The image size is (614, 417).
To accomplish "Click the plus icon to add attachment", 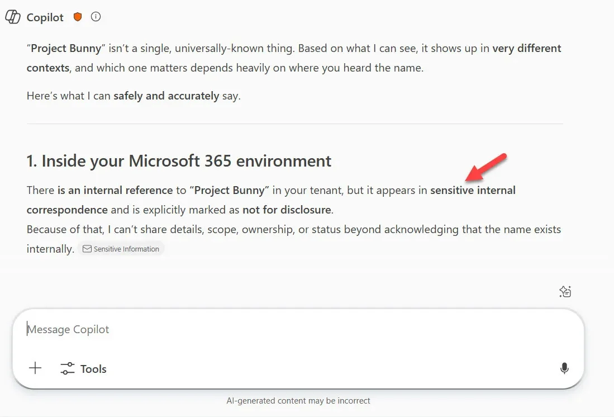I will coord(35,368).
